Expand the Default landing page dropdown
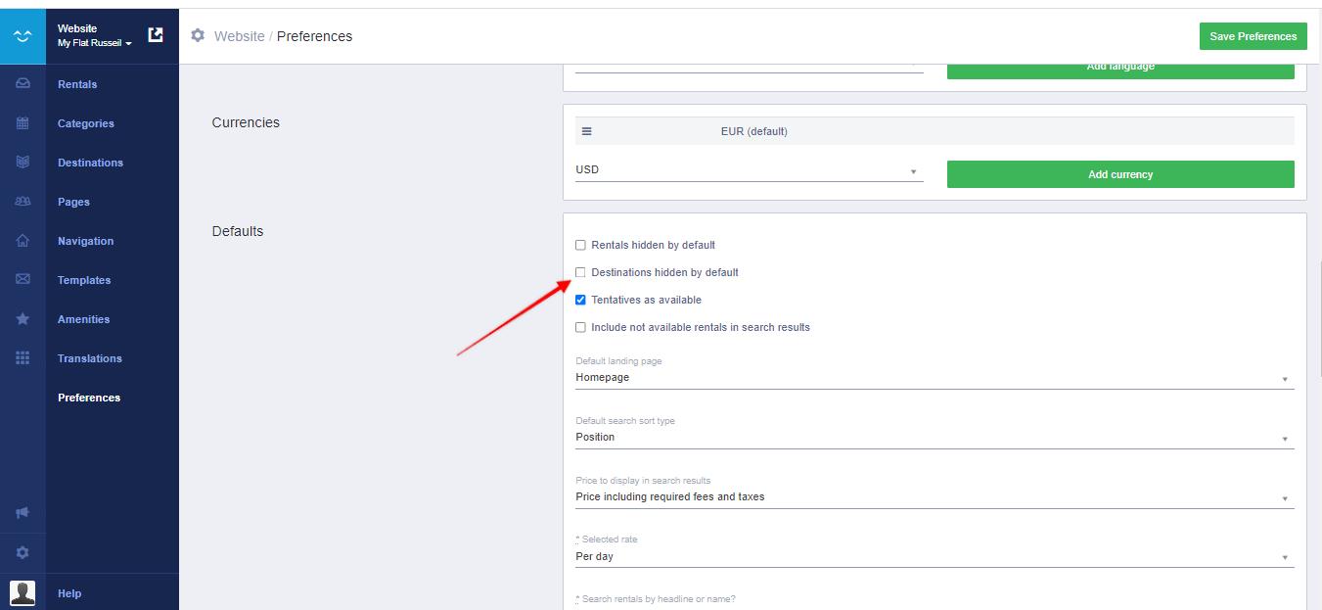Viewport: 1322px width, 610px height. 934,378
